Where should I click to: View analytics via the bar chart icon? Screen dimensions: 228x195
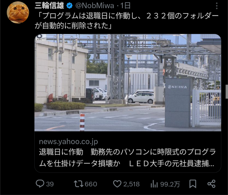tap(154, 184)
